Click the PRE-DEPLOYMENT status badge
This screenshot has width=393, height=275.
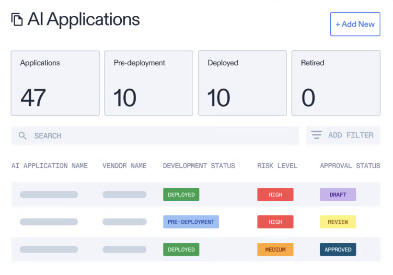[191, 222]
